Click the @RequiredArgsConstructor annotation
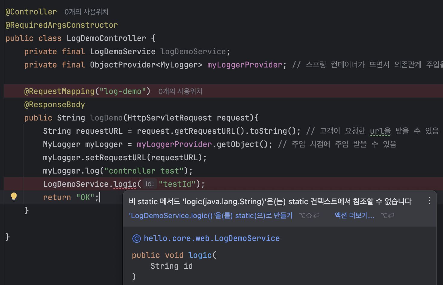 [x=62, y=25]
